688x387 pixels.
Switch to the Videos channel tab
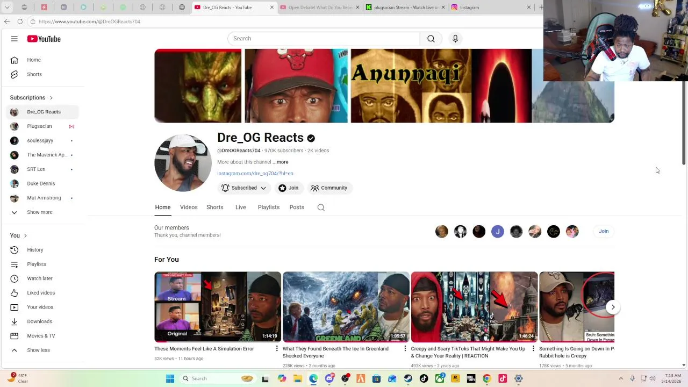189,207
